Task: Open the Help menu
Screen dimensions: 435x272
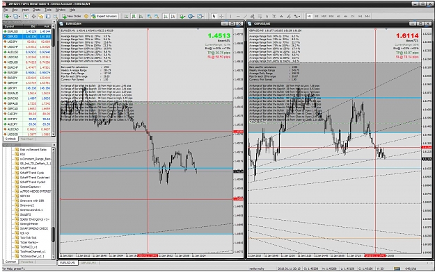Action: click(72, 10)
